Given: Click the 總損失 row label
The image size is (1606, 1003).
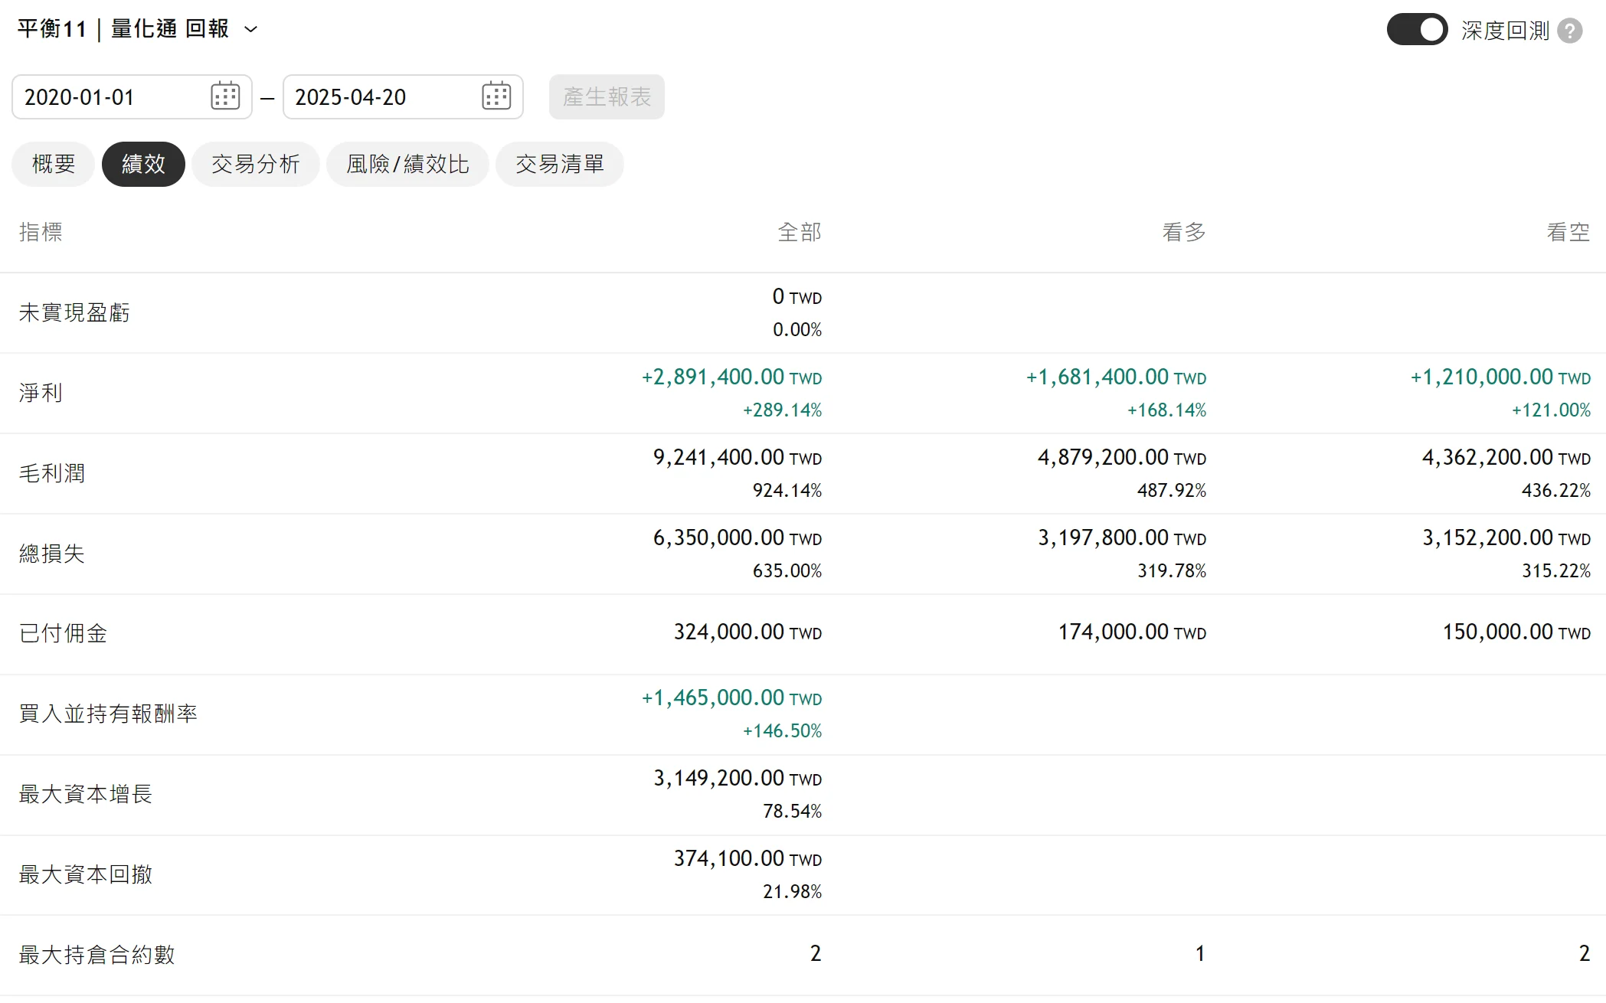Looking at the screenshot, I should click(52, 554).
